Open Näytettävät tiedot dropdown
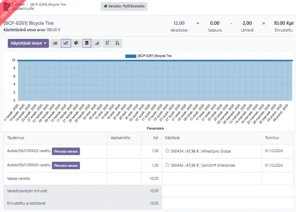The image size is (296, 212). 28,43
